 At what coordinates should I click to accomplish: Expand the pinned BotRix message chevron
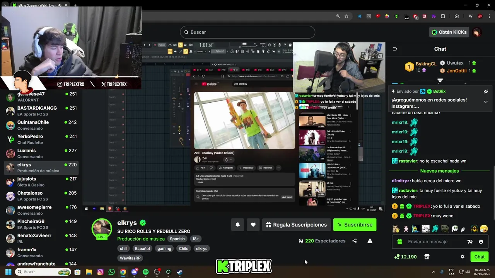486,102
